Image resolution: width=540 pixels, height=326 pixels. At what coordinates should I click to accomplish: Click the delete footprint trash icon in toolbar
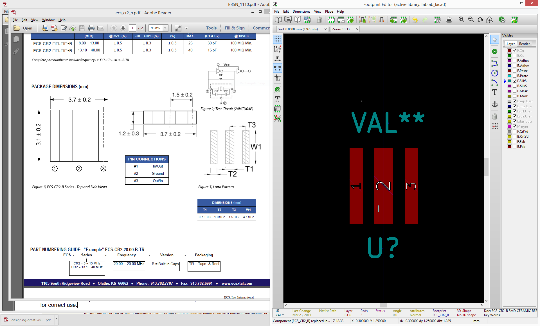click(319, 20)
